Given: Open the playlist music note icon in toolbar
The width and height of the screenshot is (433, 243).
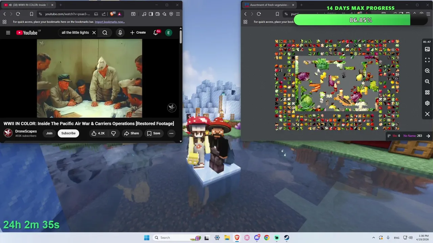Looking at the screenshot, I should click(144, 14).
